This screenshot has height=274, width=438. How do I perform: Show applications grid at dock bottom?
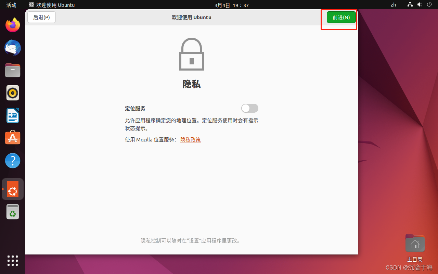(x=13, y=261)
